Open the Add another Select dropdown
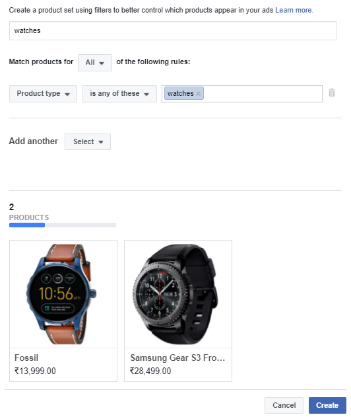This screenshot has height=419, width=351. point(88,141)
